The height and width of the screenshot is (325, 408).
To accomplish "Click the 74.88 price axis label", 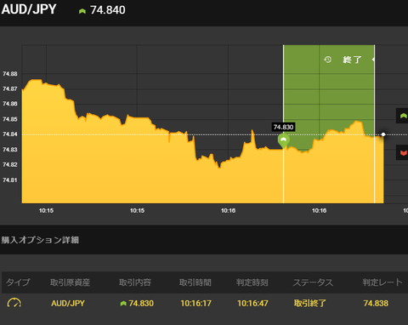I will (x=10, y=74).
